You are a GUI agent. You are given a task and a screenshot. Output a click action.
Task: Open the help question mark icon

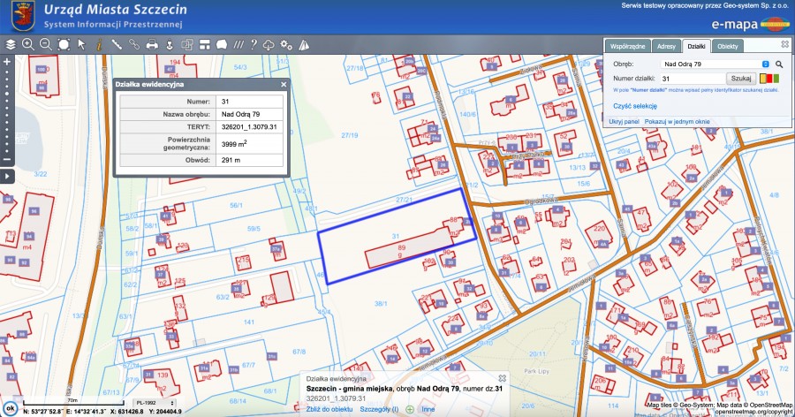tap(254, 44)
